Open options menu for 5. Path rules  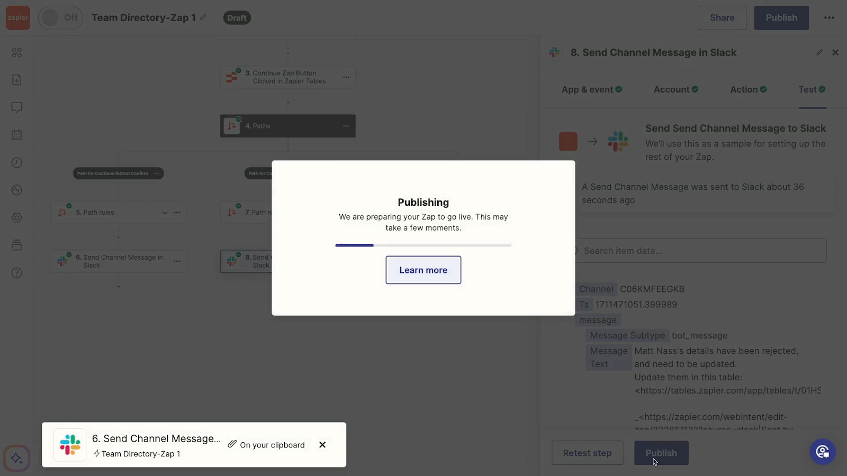[x=177, y=213]
